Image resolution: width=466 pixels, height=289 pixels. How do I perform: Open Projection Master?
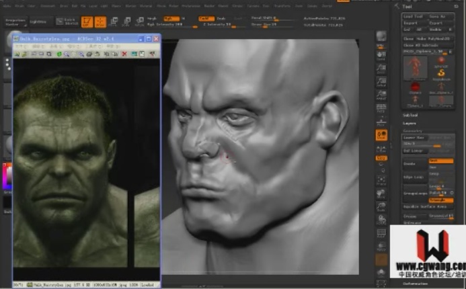pyautogui.click(x=15, y=22)
